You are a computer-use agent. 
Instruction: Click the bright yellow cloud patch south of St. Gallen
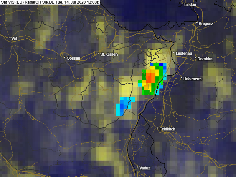point(126,89)
